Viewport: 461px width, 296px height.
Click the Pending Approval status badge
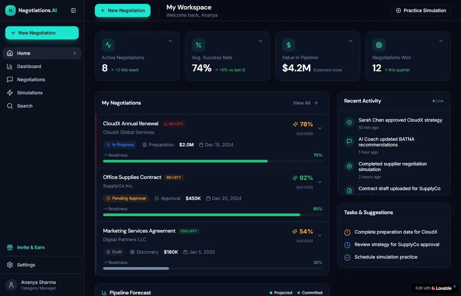tap(126, 198)
